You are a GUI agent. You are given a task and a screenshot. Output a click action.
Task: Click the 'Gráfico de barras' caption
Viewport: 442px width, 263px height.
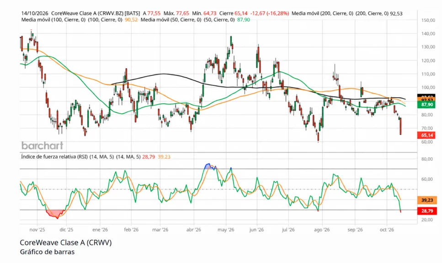(x=47, y=252)
